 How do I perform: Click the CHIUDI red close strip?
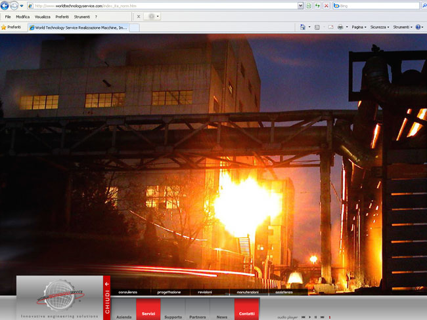click(x=106, y=298)
